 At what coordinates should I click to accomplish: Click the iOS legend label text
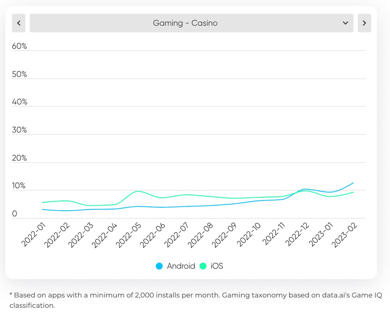tap(217, 266)
